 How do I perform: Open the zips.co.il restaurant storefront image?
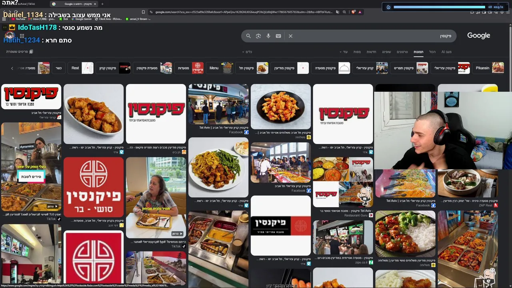pyautogui.click(x=343, y=237)
